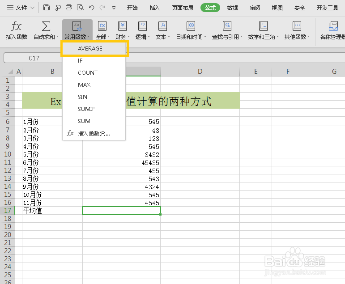Expand the quick access toolbar dropdown
Screen dimensions: 345x284
(x=114, y=8)
